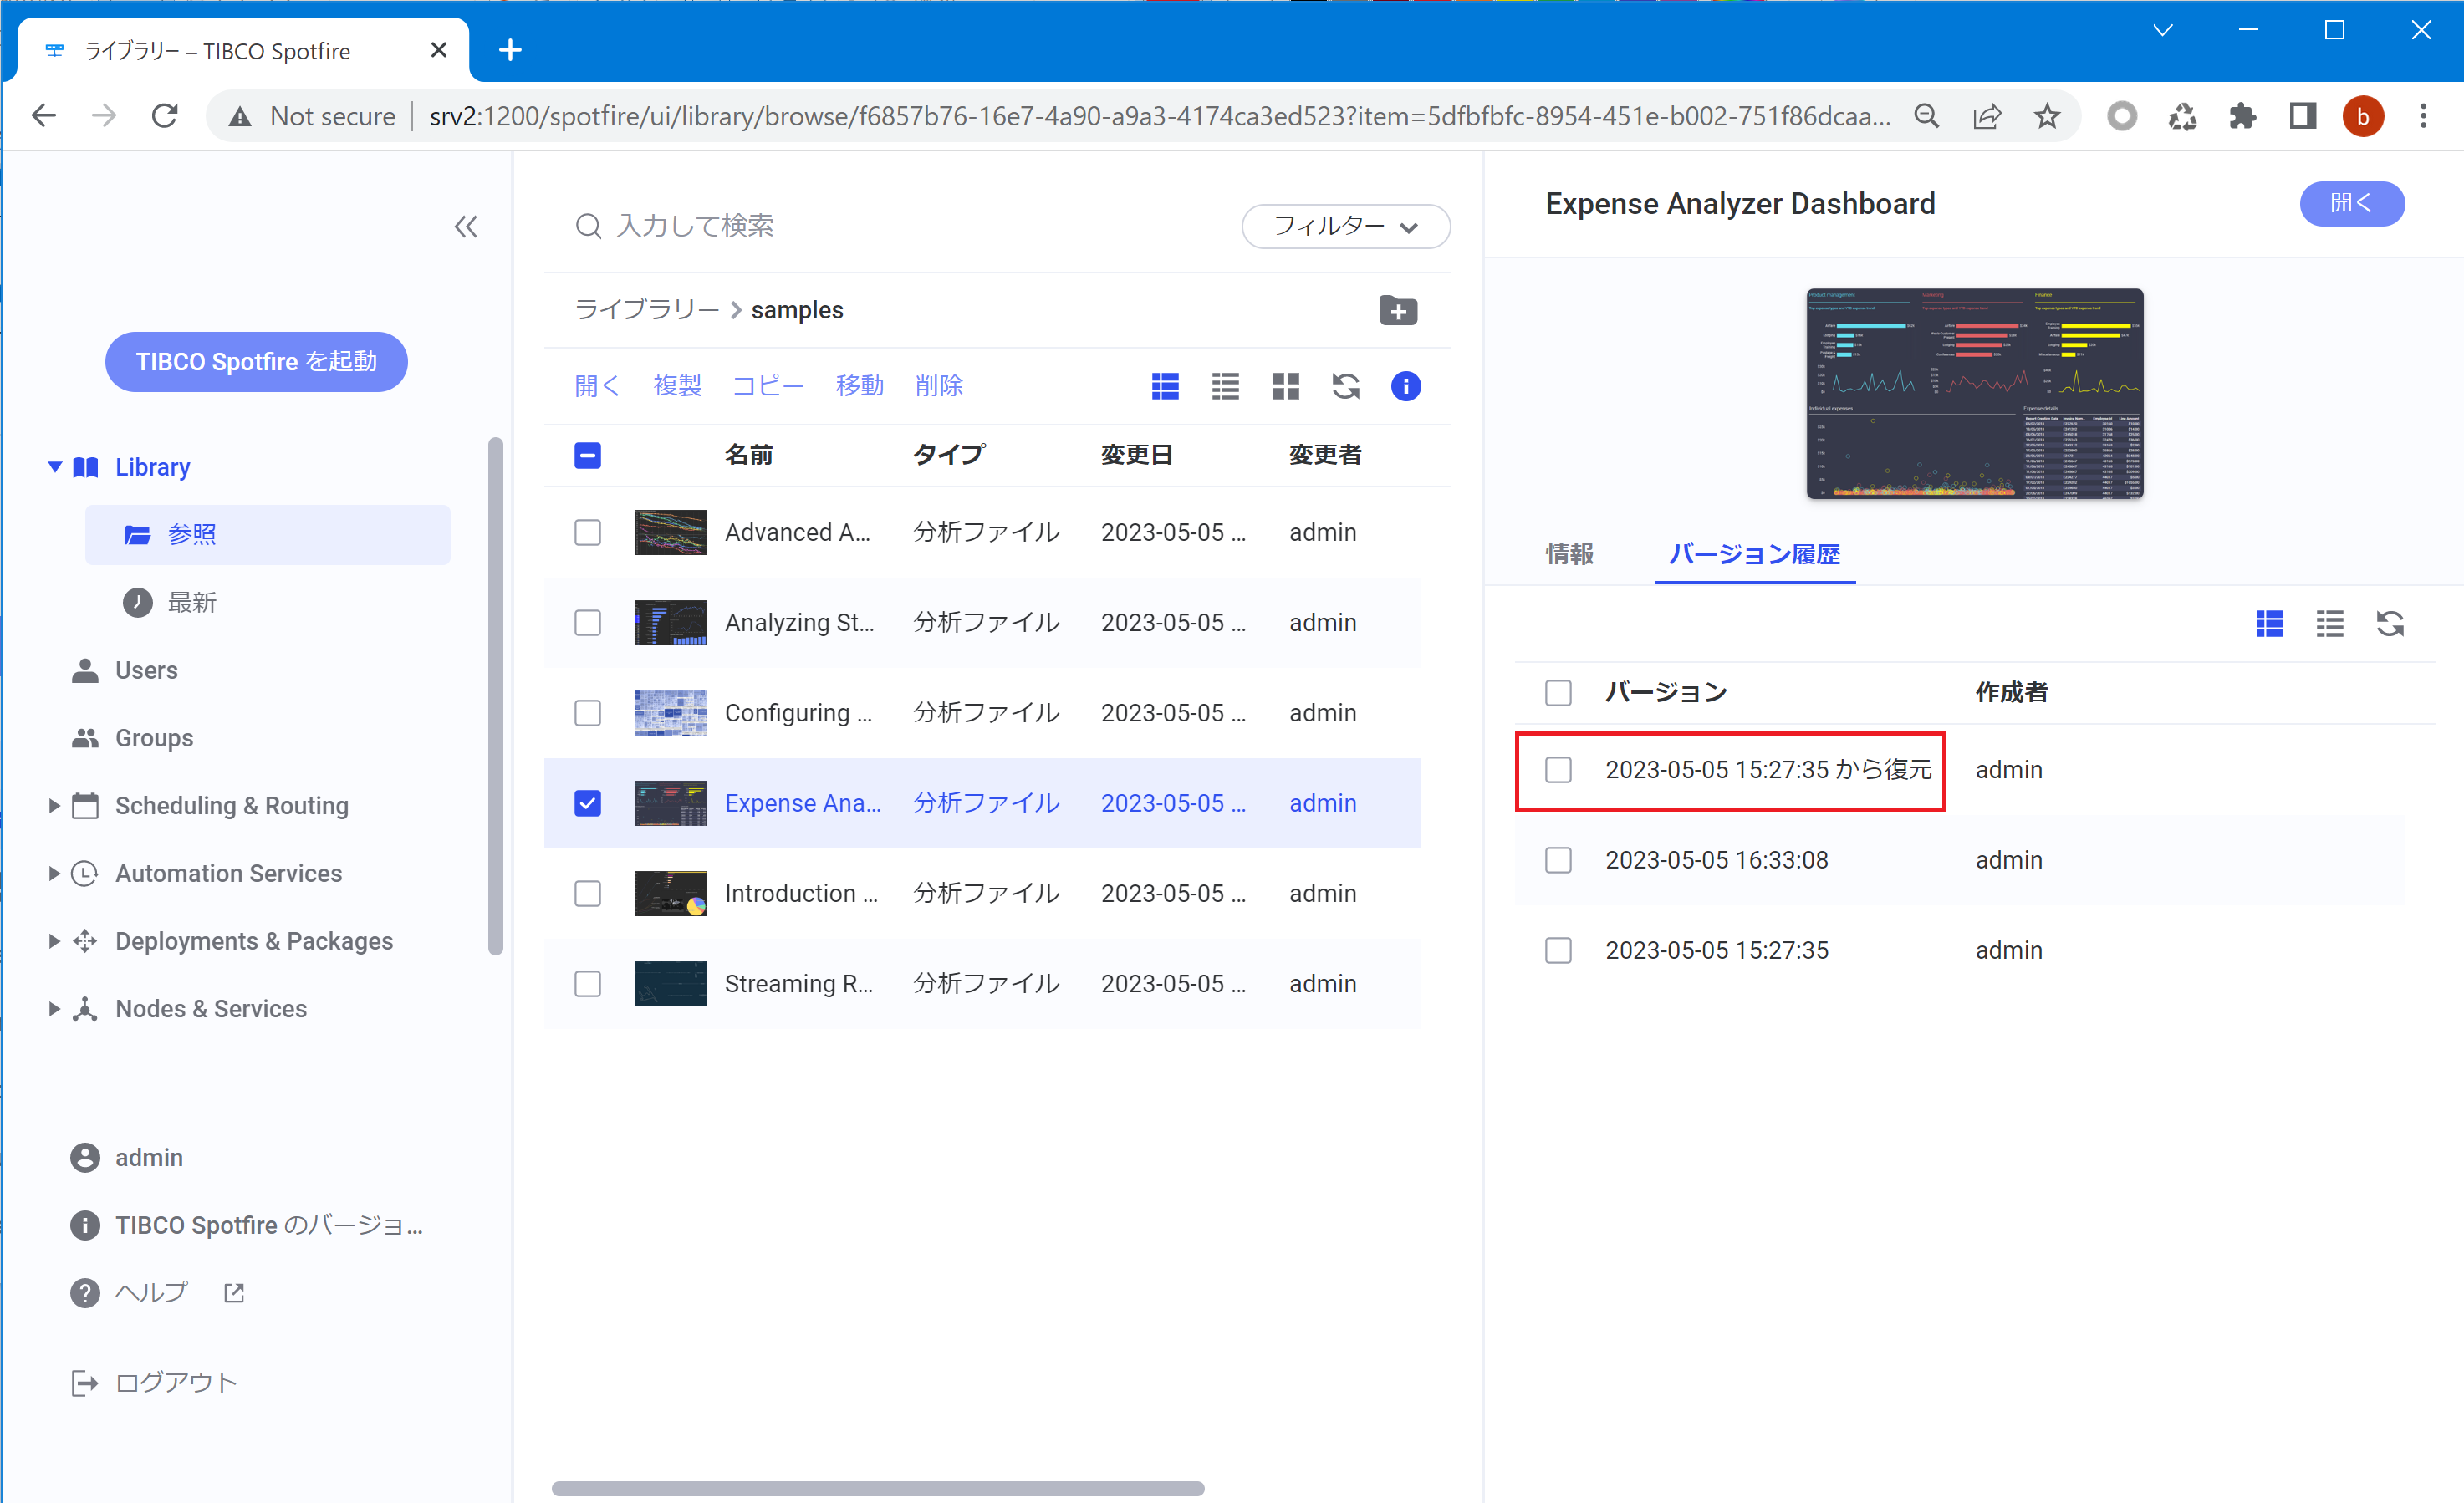
Task: Click コピー copy action
Action: pos(768,386)
